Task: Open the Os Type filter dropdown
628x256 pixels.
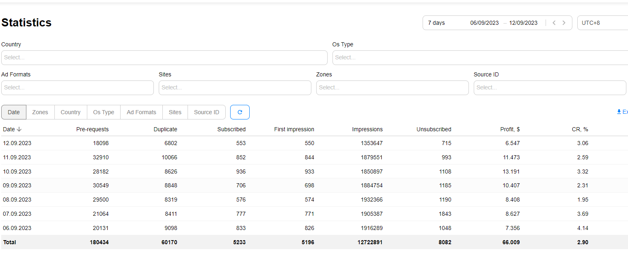Action: click(479, 58)
